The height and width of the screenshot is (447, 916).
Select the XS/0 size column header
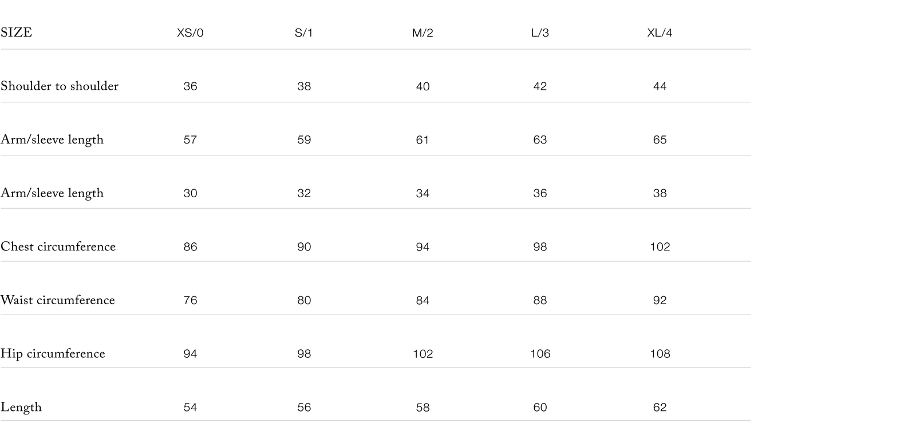point(190,33)
